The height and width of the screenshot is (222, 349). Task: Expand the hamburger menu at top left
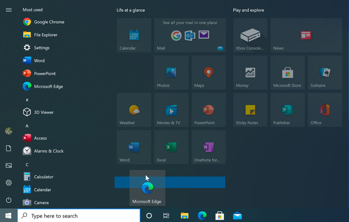9,10
